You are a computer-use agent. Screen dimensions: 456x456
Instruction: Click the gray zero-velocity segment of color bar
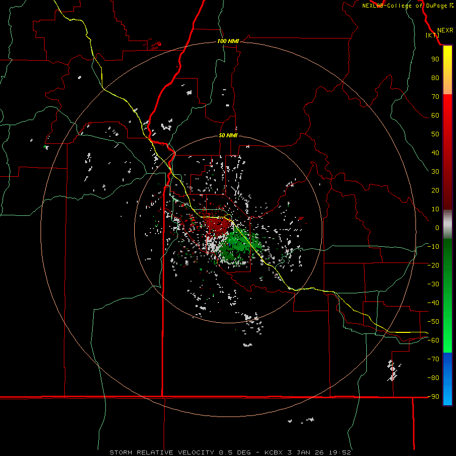coord(447,224)
